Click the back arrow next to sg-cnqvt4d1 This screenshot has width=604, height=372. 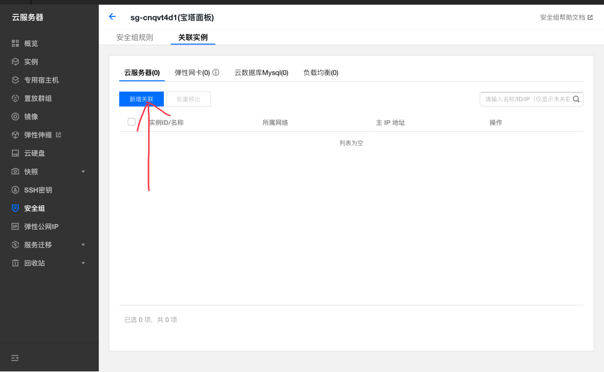coord(112,17)
